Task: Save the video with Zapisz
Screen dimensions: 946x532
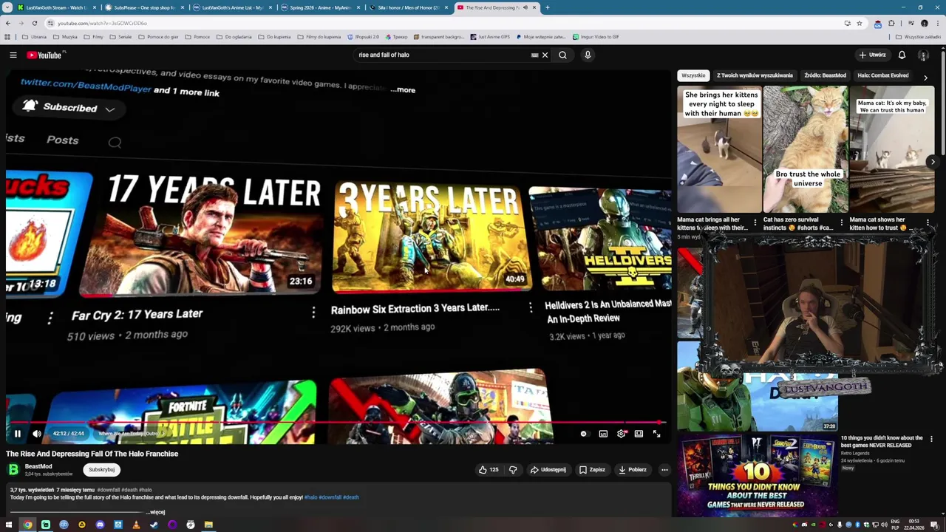Action: (x=592, y=469)
